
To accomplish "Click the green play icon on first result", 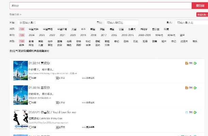I will pyautogui.click(x=195, y=63).
